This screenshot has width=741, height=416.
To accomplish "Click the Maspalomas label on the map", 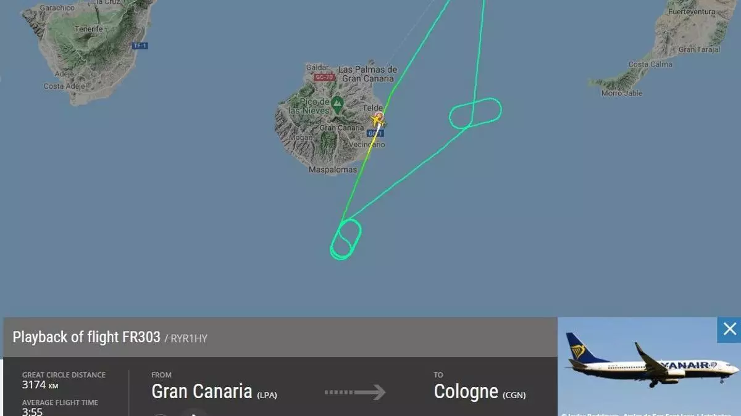I will click(333, 169).
